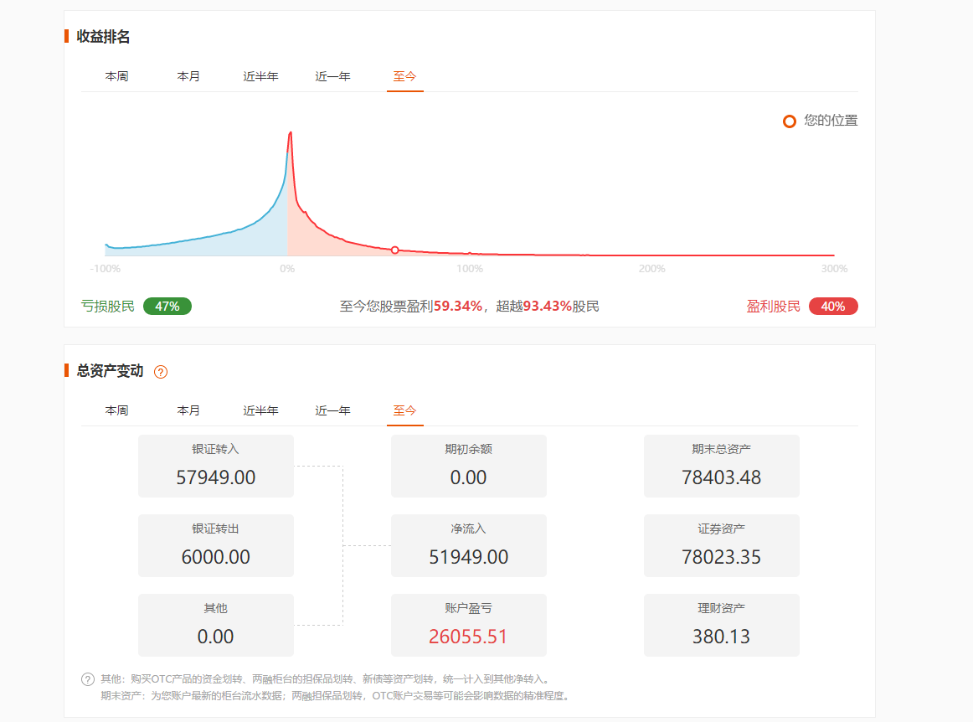The image size is (973, 722).
Task: Click the 您的位置 legend circle icon
Action: click(x=790, y=121)
